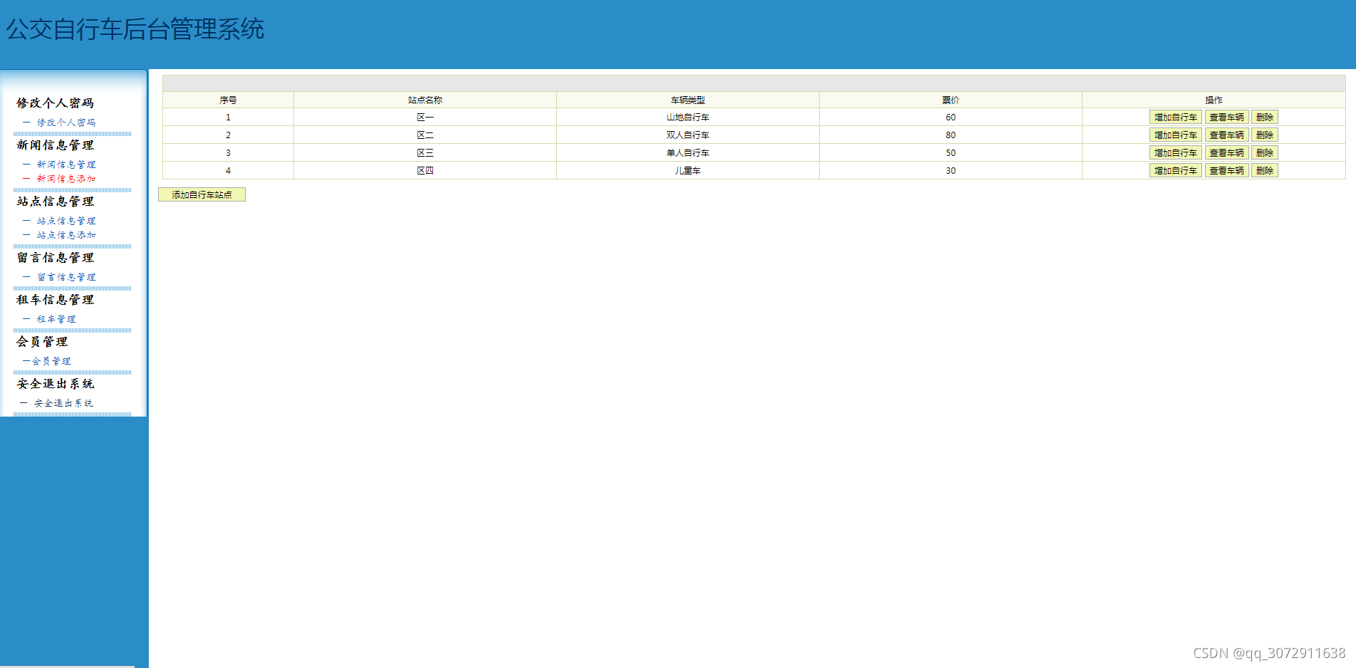This screenshot has width=1356, height=668.
Task: Open 修改个人密码 sidebar link
Action: (66, 122)
